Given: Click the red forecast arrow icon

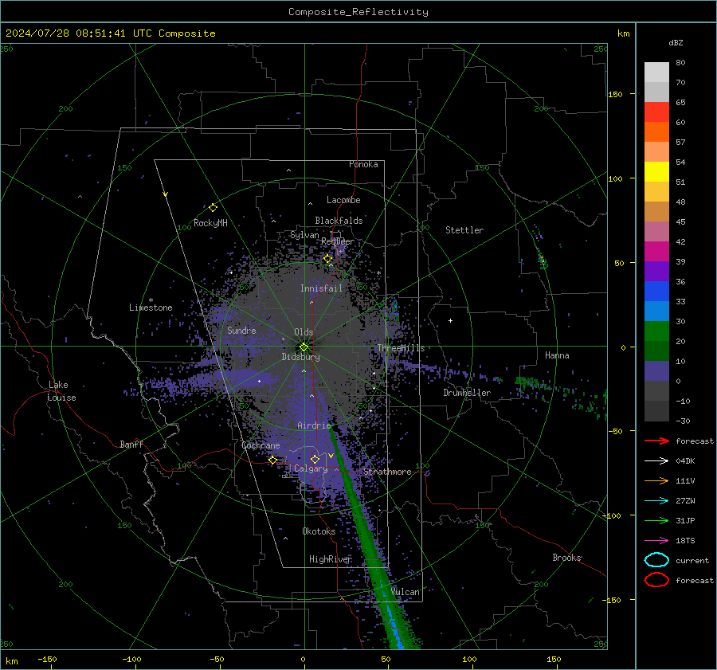Looking at the screenshot, I should (656, 441).
